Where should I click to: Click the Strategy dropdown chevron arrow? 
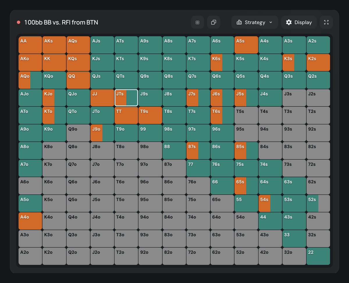[x=271, y=22]
